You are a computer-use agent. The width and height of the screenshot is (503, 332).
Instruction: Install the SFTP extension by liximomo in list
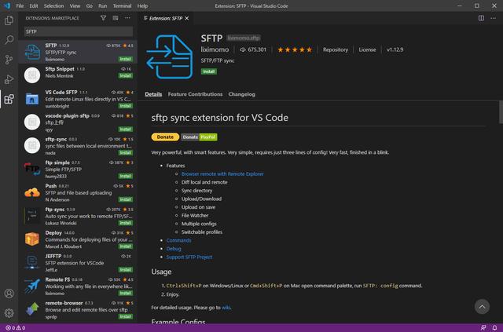click(x=126, y=59)
